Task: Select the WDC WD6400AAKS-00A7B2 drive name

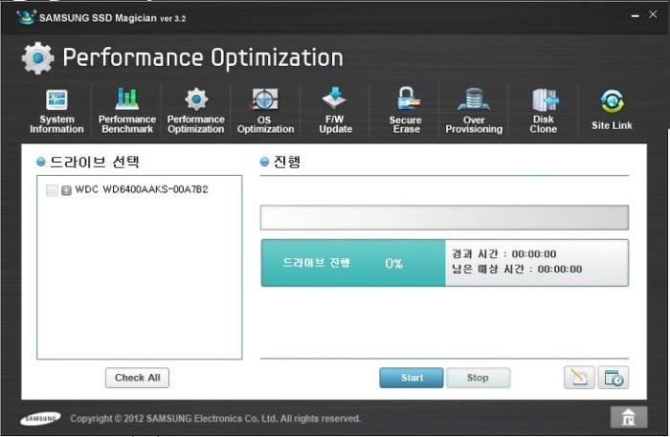Action: pyautogui.click(x=142, y=189)
